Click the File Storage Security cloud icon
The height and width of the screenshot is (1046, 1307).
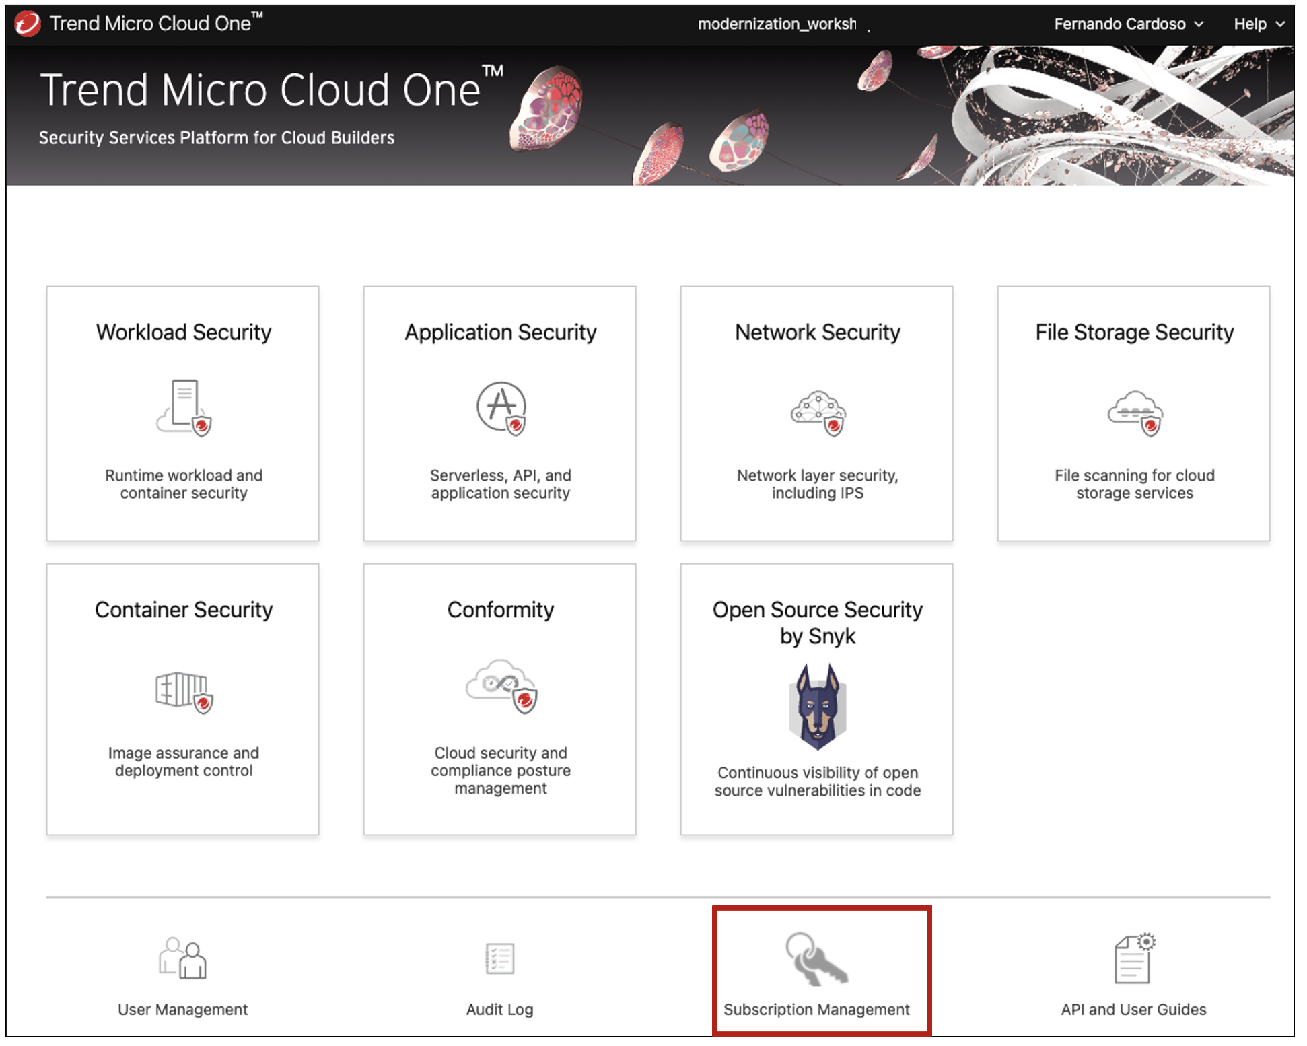click(1135, 413)
